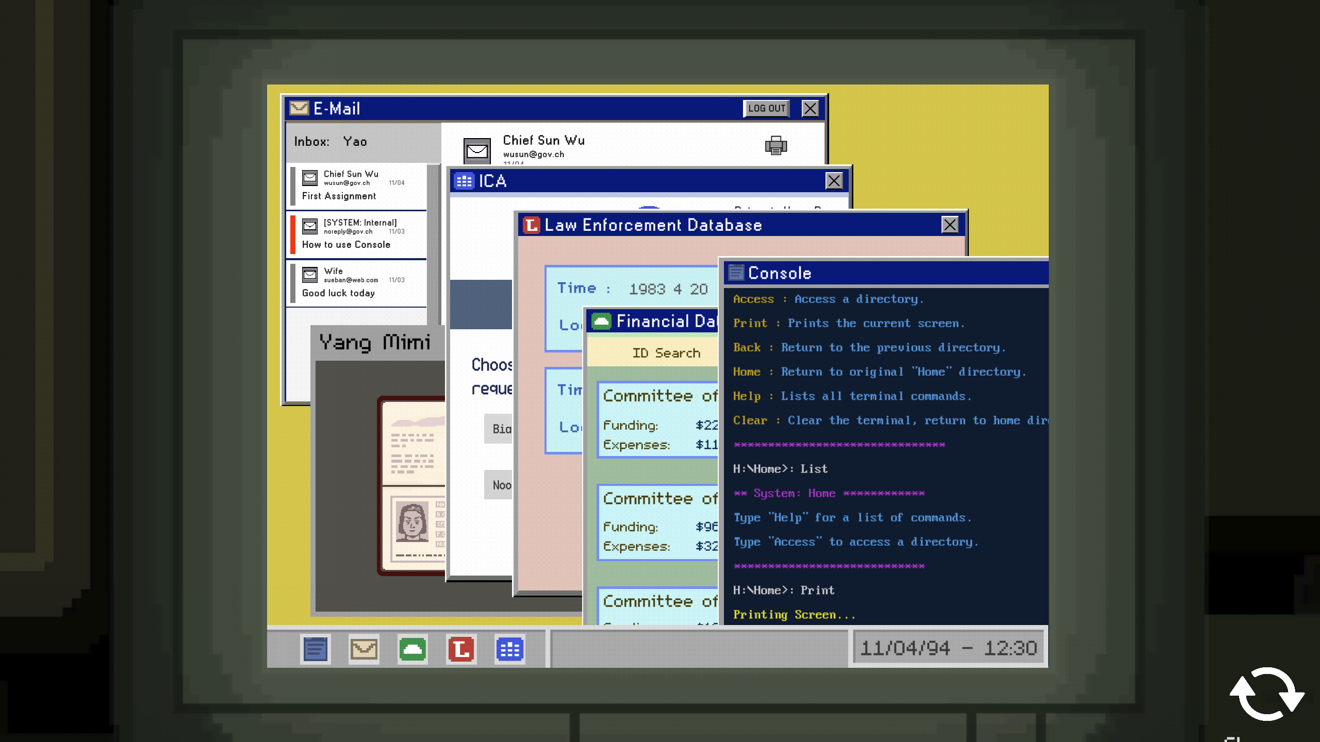Click the 11/04/94 date-time display on the taskbar
This screenshot has width=1320, height=742.
click(x=949, y=648)
